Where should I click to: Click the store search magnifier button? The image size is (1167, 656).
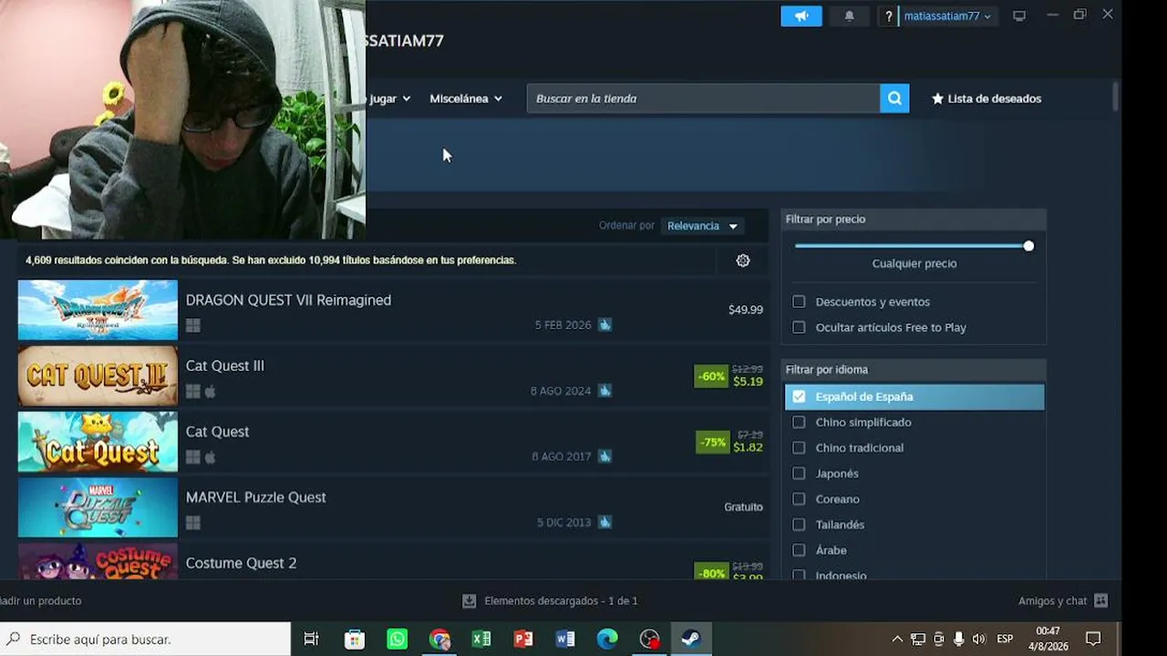pos(894,98)
